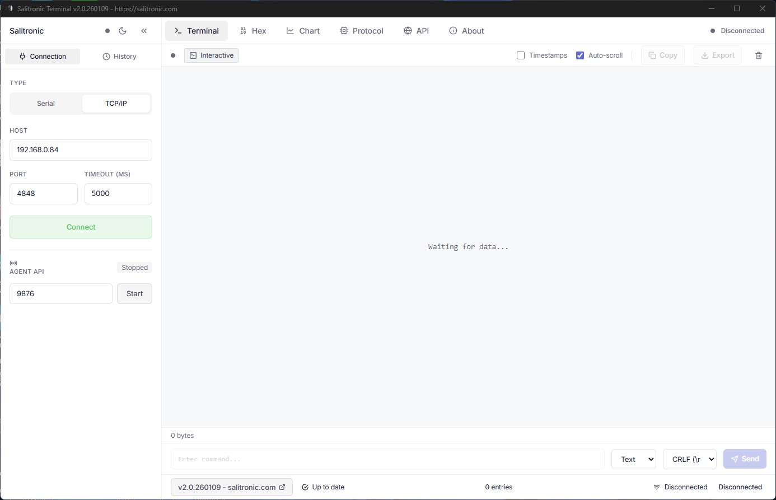Image resolution: width=776 pixels, height=500 pixels.
Task: Select Serial connection type
Action: pyautogui.click(x=46, y=104)
